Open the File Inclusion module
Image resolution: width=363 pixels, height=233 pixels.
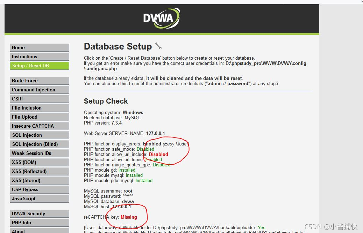coord(39,108)
